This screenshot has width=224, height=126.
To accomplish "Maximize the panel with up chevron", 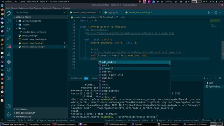I will click(x=216, y=78).
